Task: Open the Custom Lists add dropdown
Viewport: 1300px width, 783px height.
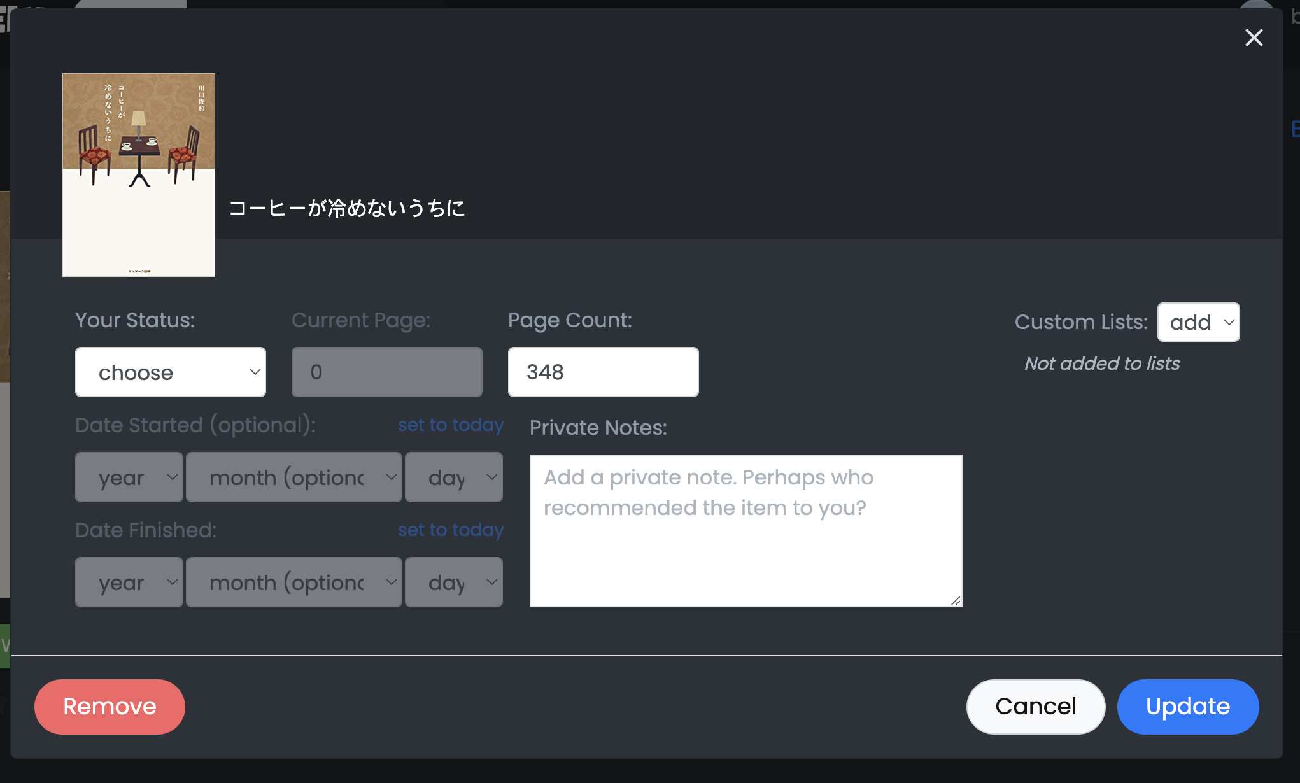Action: coord(1198,322)
